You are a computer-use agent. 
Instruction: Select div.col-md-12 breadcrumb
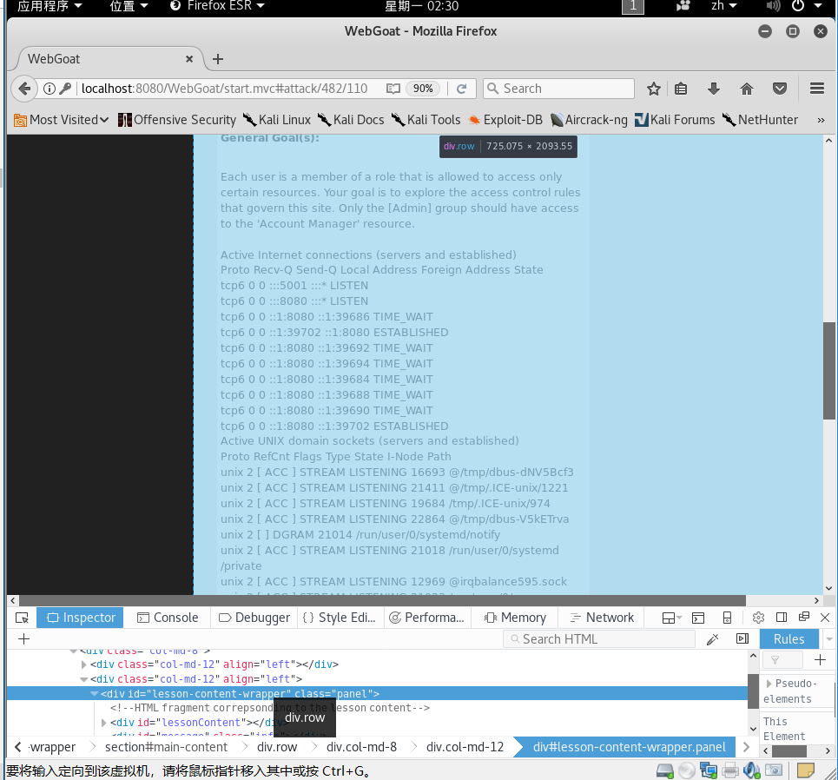pyautogui.click(x=465, y=747)
